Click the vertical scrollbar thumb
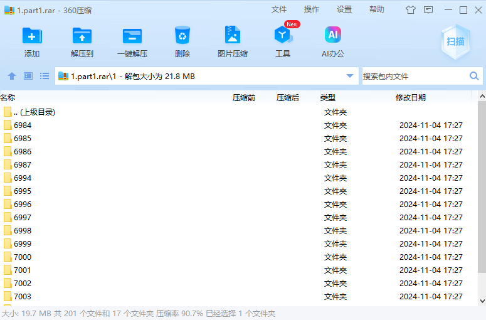 [x=482, y=187]
